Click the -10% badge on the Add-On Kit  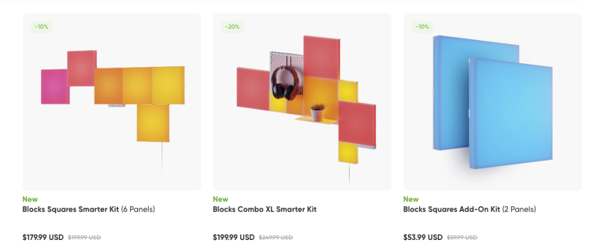pos(422,27)
